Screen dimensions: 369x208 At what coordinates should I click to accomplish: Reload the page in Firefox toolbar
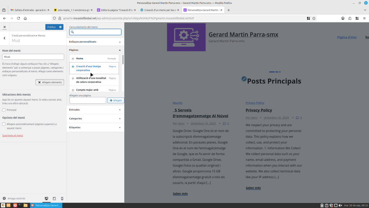coord(18,18)
